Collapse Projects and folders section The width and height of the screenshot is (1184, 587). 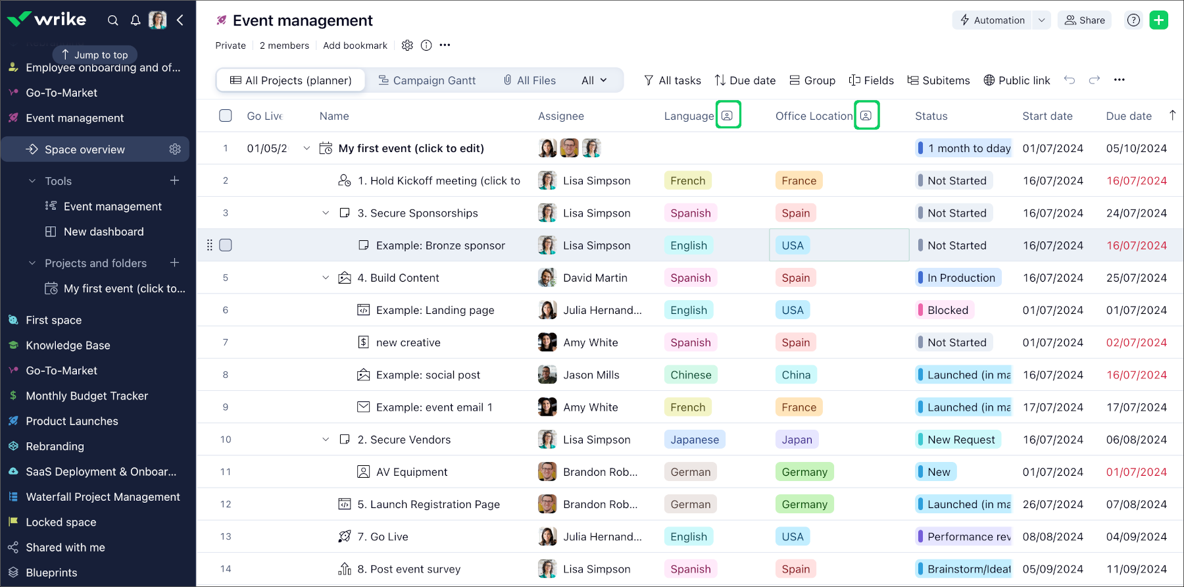click(32, 263)
